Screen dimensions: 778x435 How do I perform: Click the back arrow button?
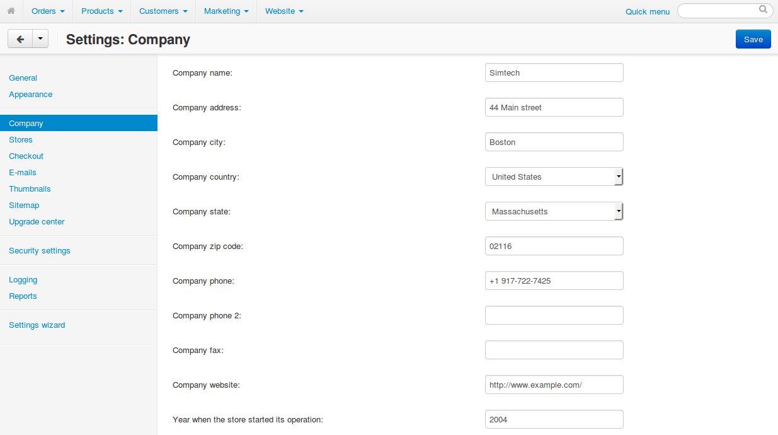tap(20, 39)
